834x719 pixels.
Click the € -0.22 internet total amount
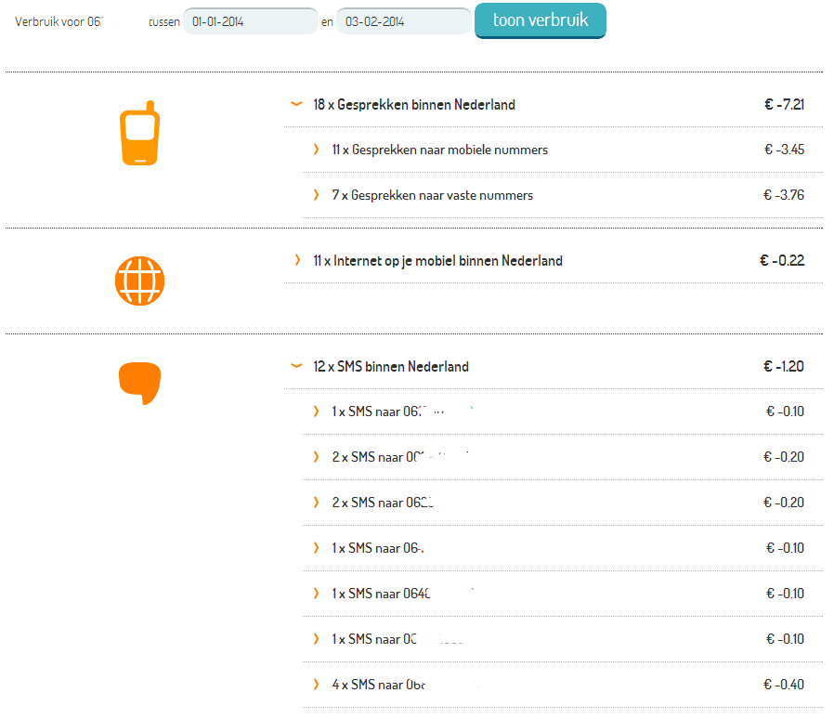pyautogui.click(x=782, y=260)
